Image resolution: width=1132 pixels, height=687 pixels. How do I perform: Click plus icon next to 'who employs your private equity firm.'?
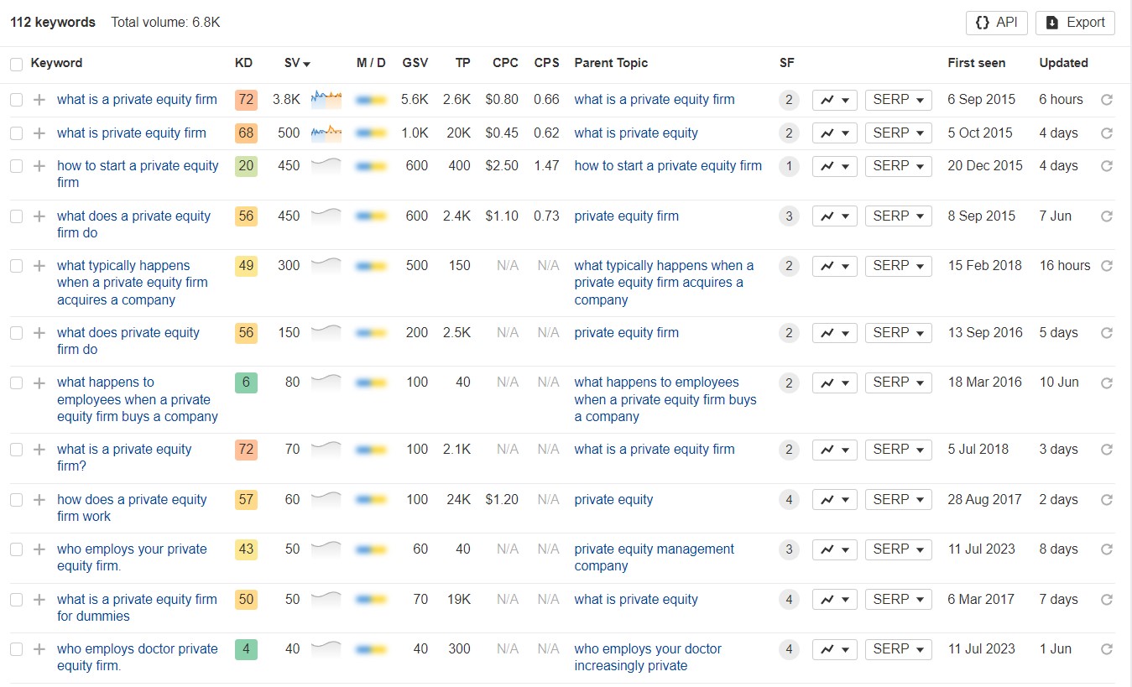pyautogui.click(x=39, y=549)
